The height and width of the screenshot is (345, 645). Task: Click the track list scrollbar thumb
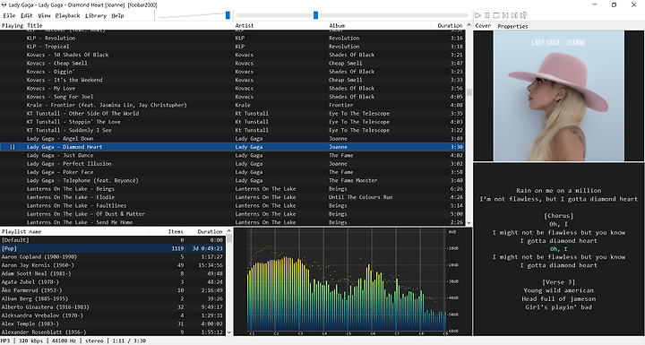[x=469, y=91]
